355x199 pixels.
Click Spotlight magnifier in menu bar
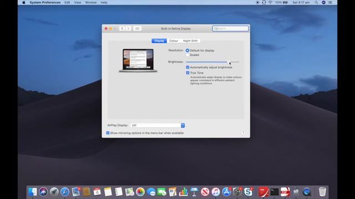[316, 2]
